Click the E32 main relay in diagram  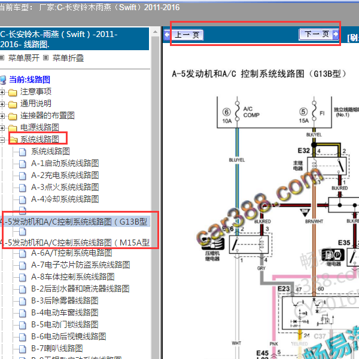pos(327,166)
